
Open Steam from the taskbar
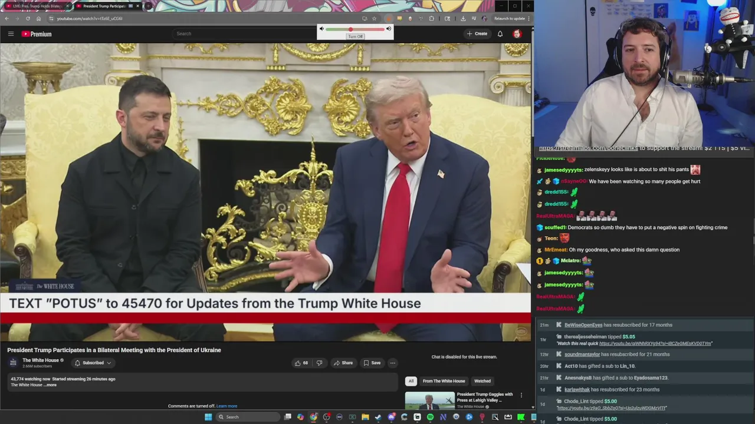tap(378, 417)
